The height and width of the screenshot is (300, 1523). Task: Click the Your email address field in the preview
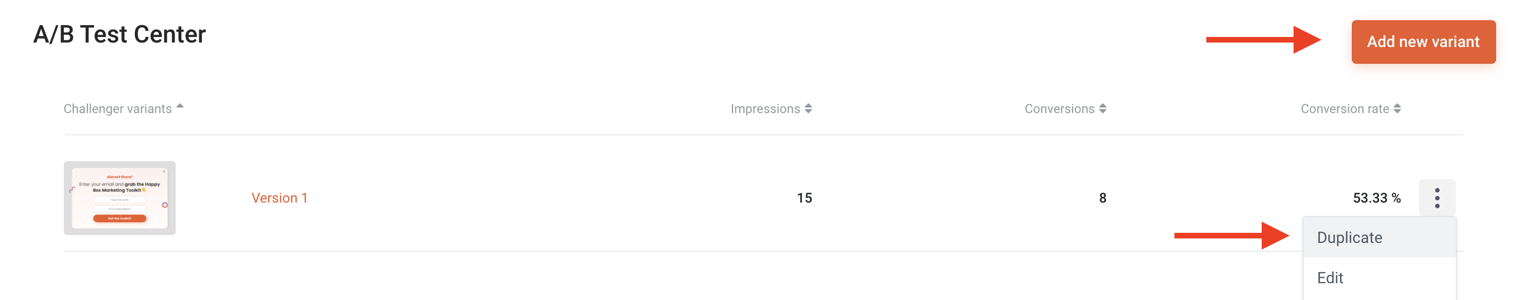pos(119,209)
